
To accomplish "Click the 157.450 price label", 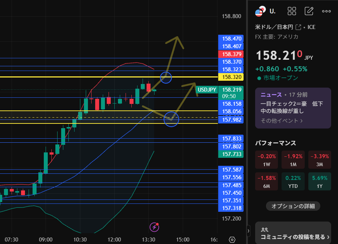I will (231, 193).
